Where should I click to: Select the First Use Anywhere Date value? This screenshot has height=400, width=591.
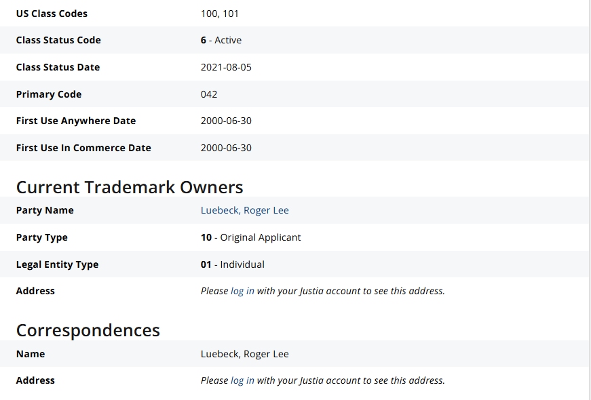point(226,121)
